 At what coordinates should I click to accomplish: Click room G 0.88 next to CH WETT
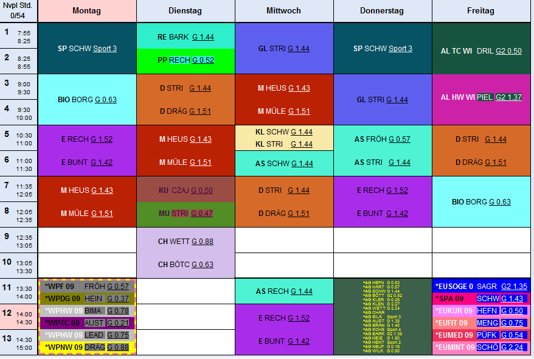[202, 242]
